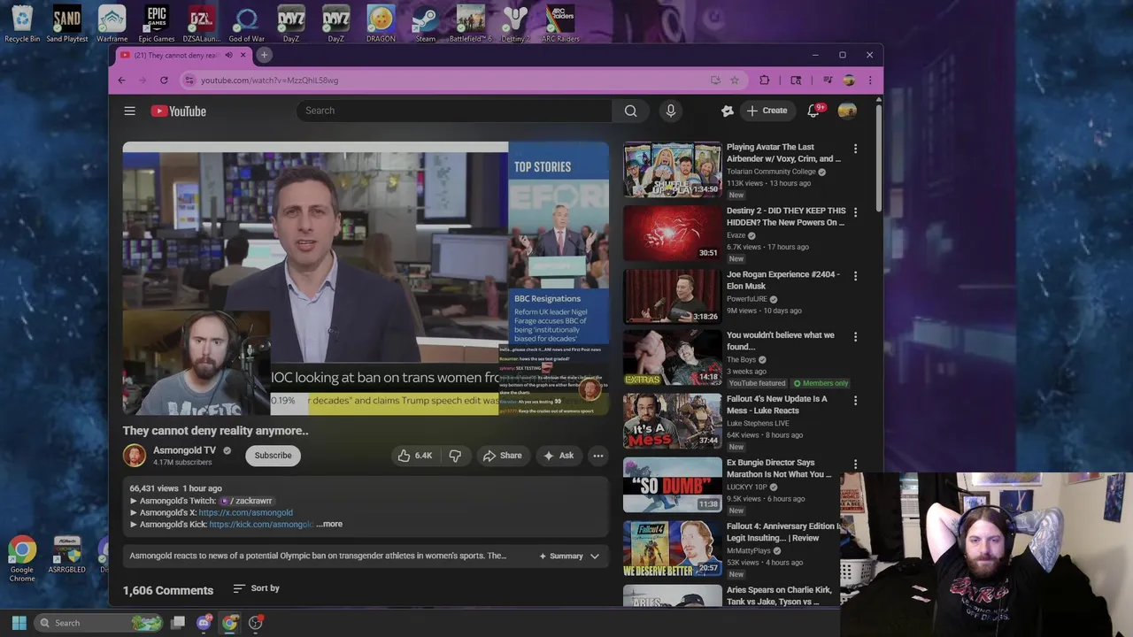
Task: Open Chrome media controls icon
Action: pos(828,81)
